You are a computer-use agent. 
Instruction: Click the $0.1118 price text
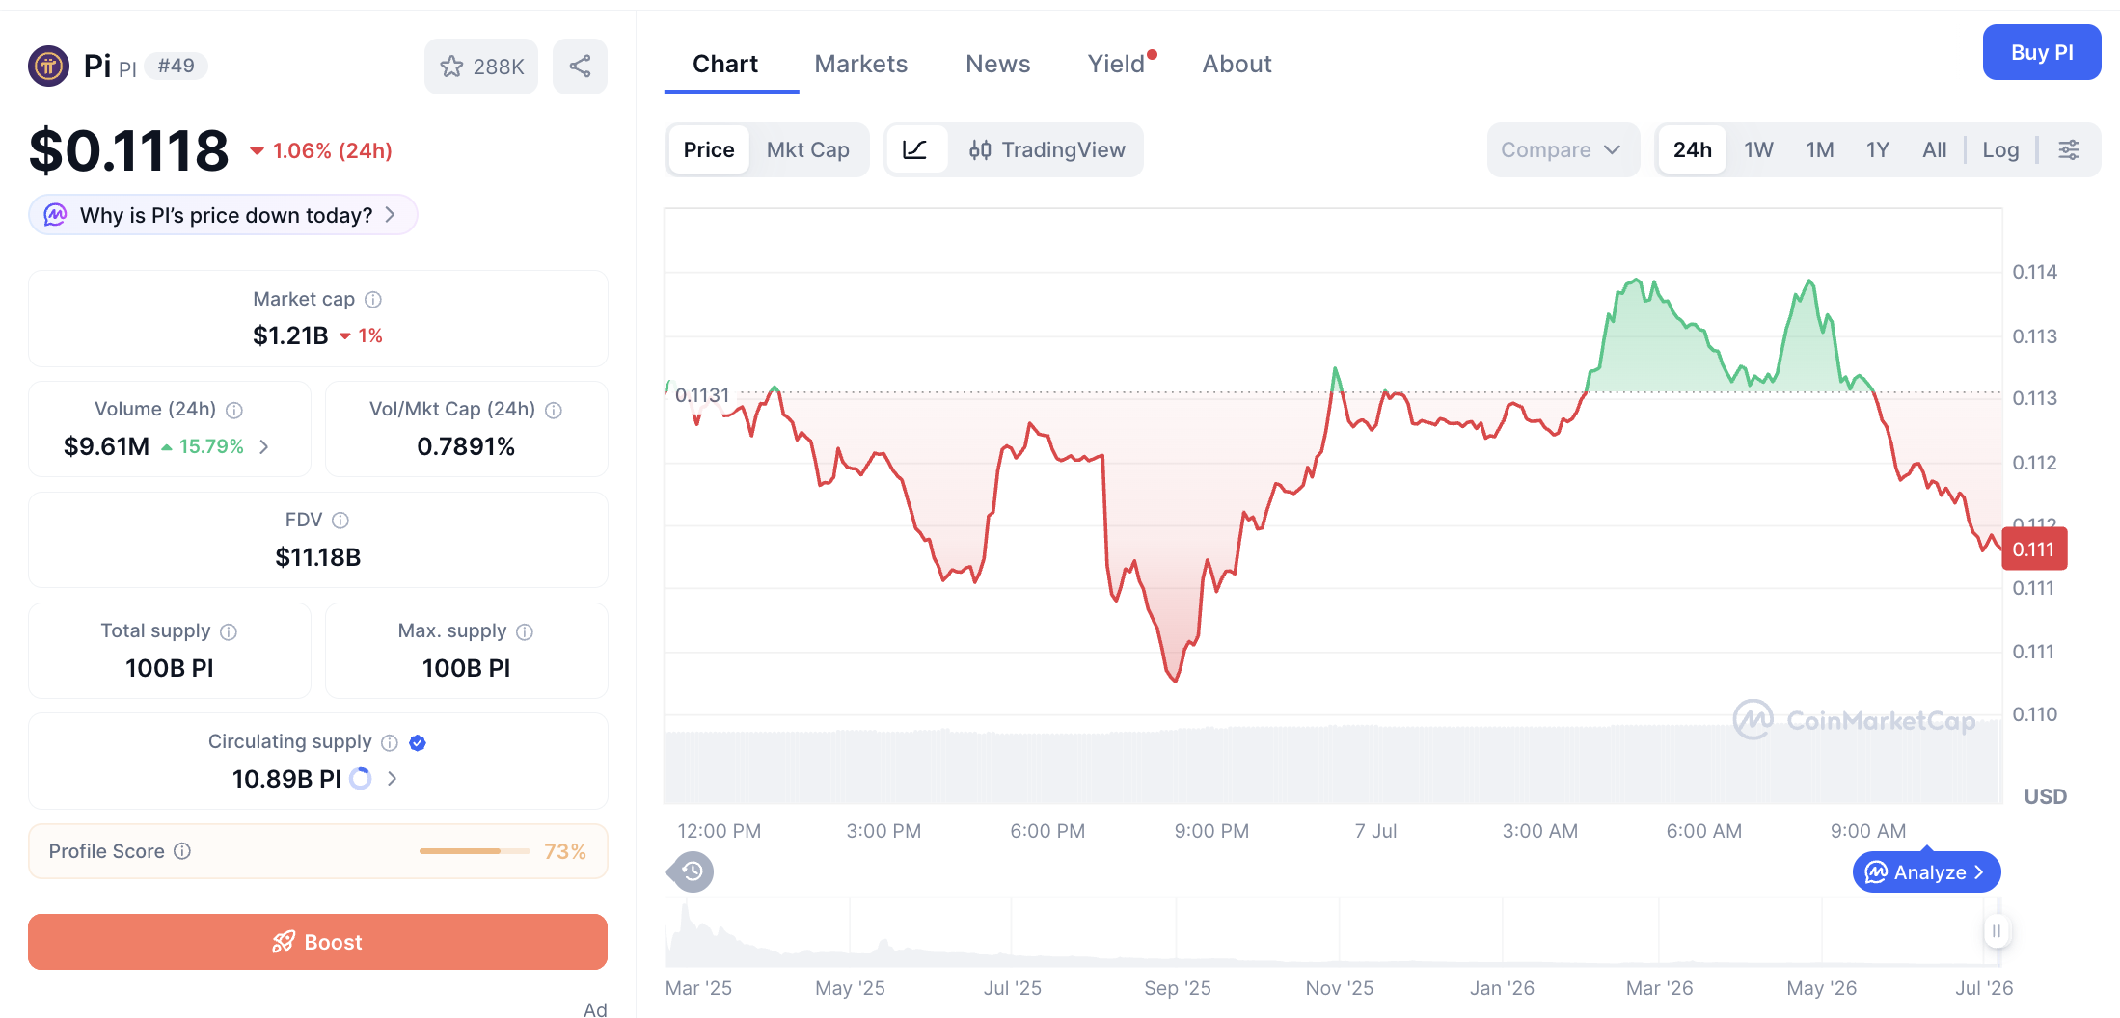click(x=129, y=151)
